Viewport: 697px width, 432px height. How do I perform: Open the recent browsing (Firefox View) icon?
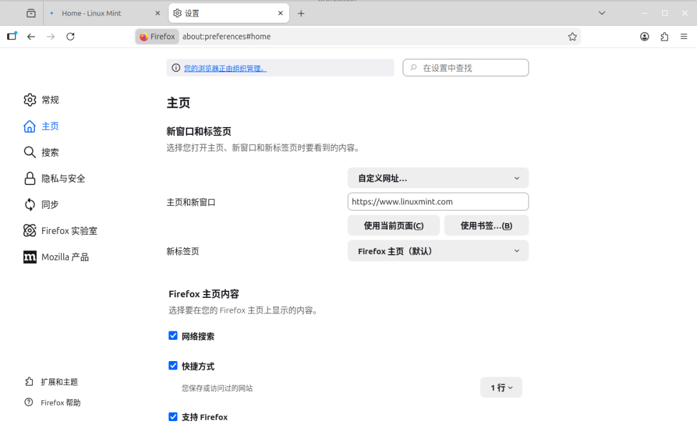click(x=31, y=14)
